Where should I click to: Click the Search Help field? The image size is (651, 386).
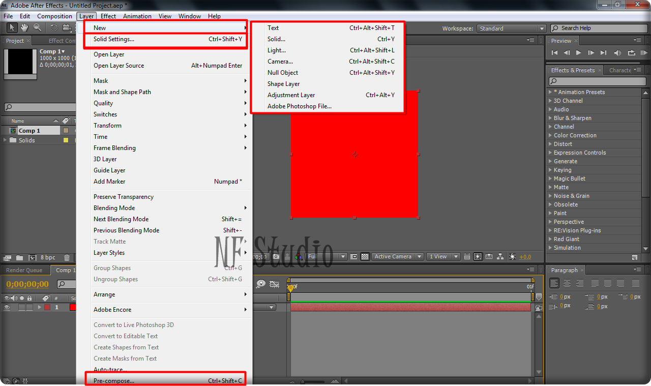(x=599, y=28)
